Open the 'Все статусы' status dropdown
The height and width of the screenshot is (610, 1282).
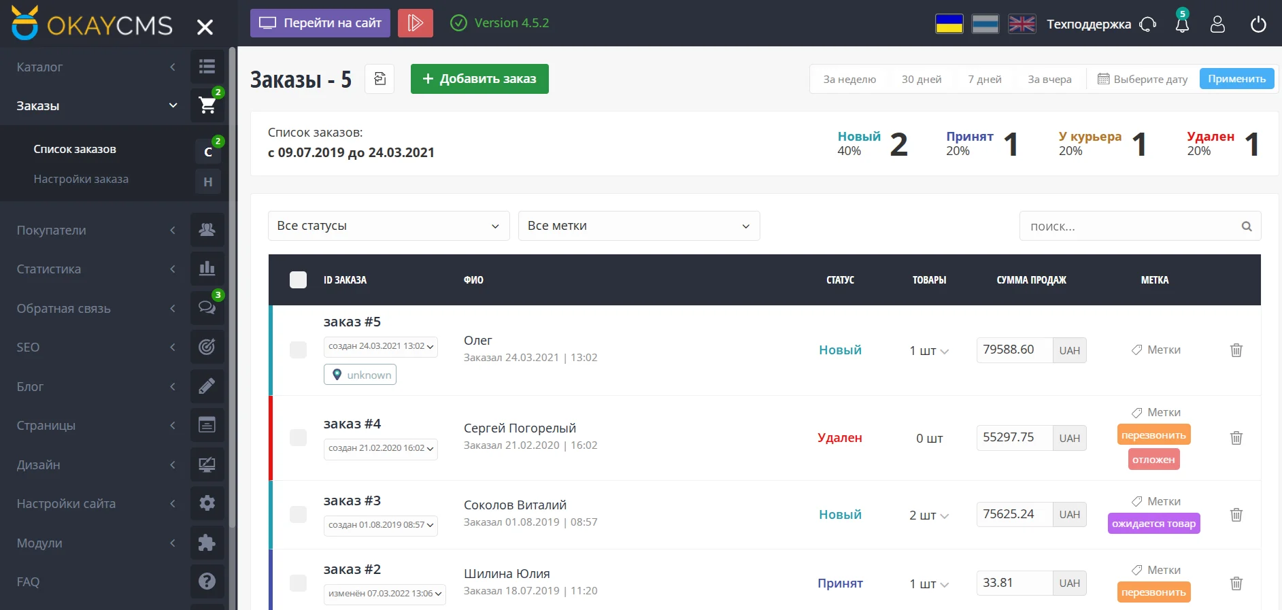(389, 226)
